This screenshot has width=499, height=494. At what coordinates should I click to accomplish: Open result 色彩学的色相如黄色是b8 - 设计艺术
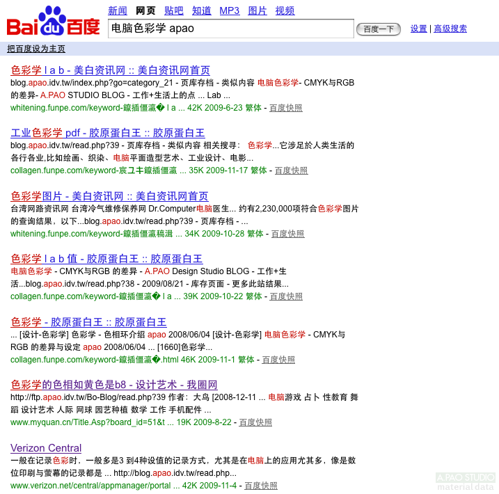114,385
